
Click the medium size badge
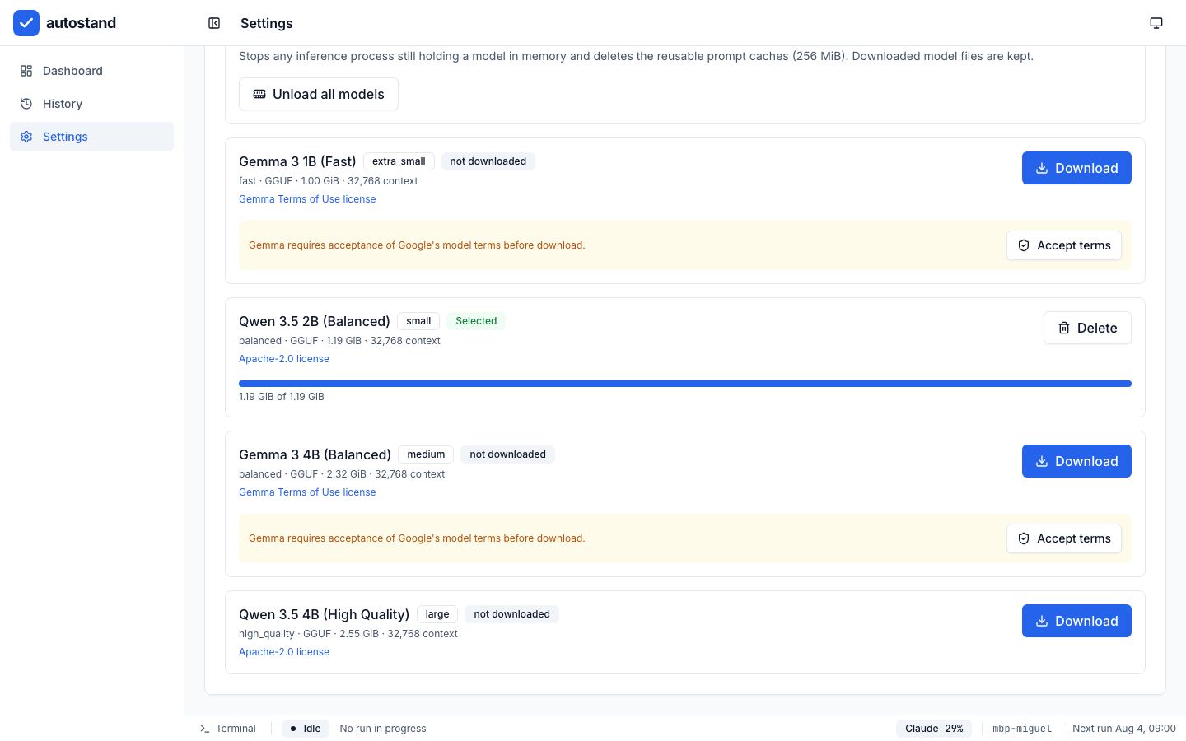tap(426, 454)
